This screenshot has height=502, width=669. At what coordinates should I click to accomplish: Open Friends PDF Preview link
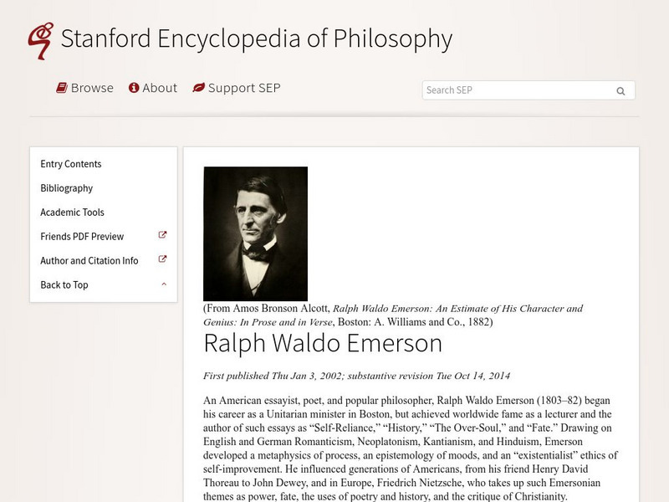(82, 237)
